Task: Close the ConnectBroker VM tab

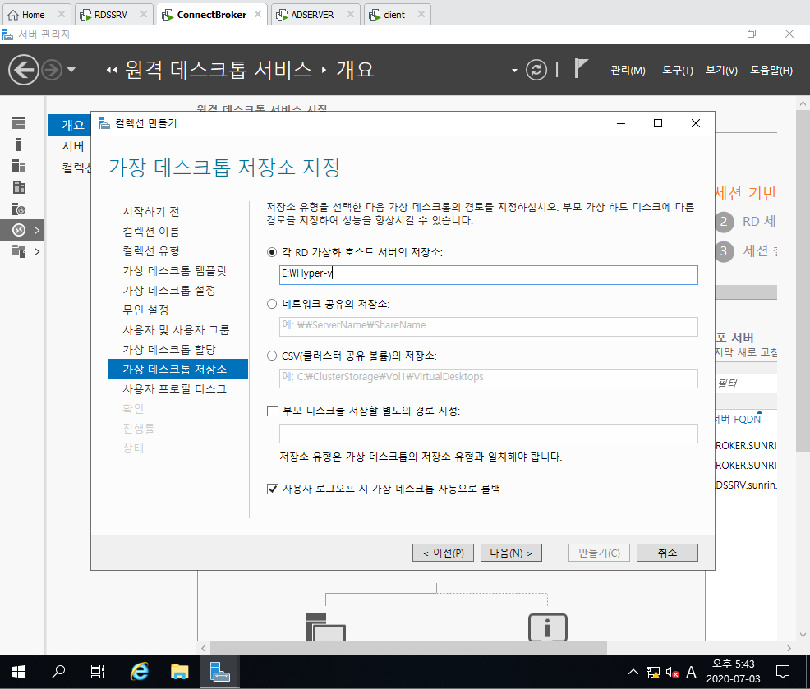Action: point(258,15)
